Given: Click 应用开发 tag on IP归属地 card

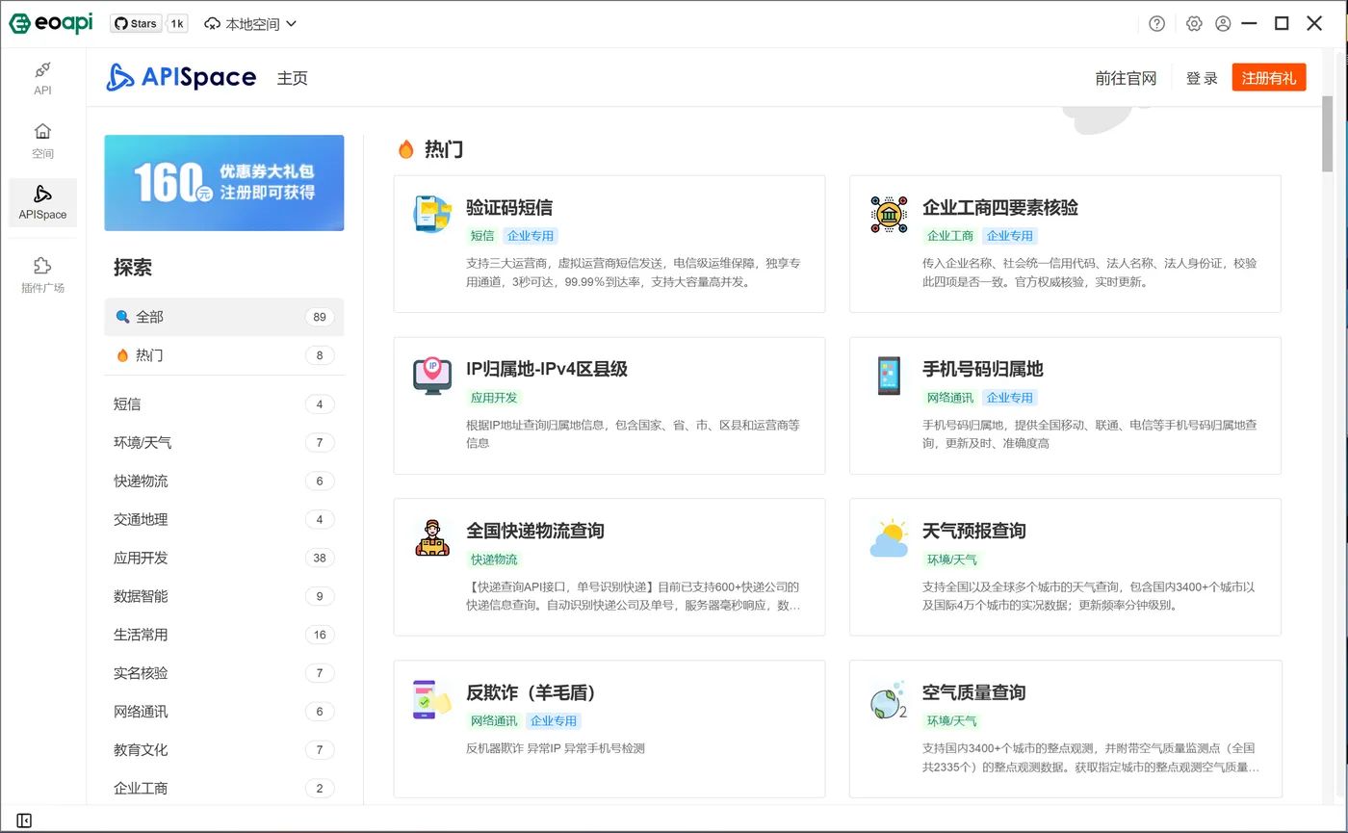Looking at the screenshot, I should [x=494, y=398].
